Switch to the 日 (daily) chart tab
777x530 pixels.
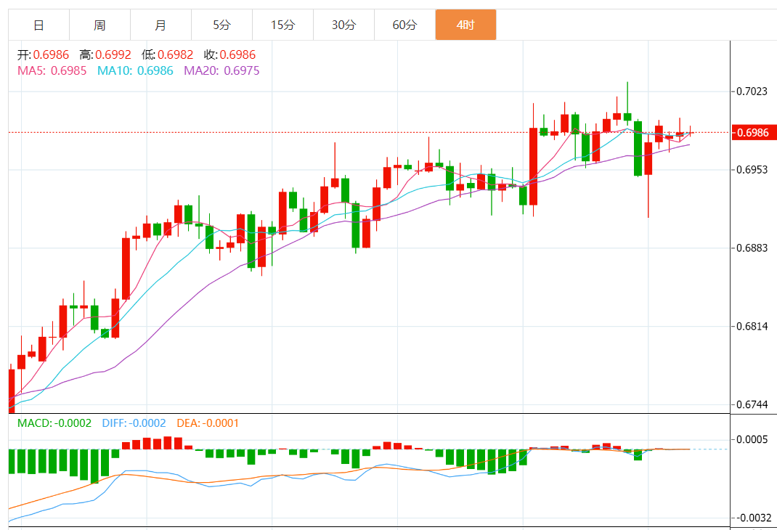39,25
